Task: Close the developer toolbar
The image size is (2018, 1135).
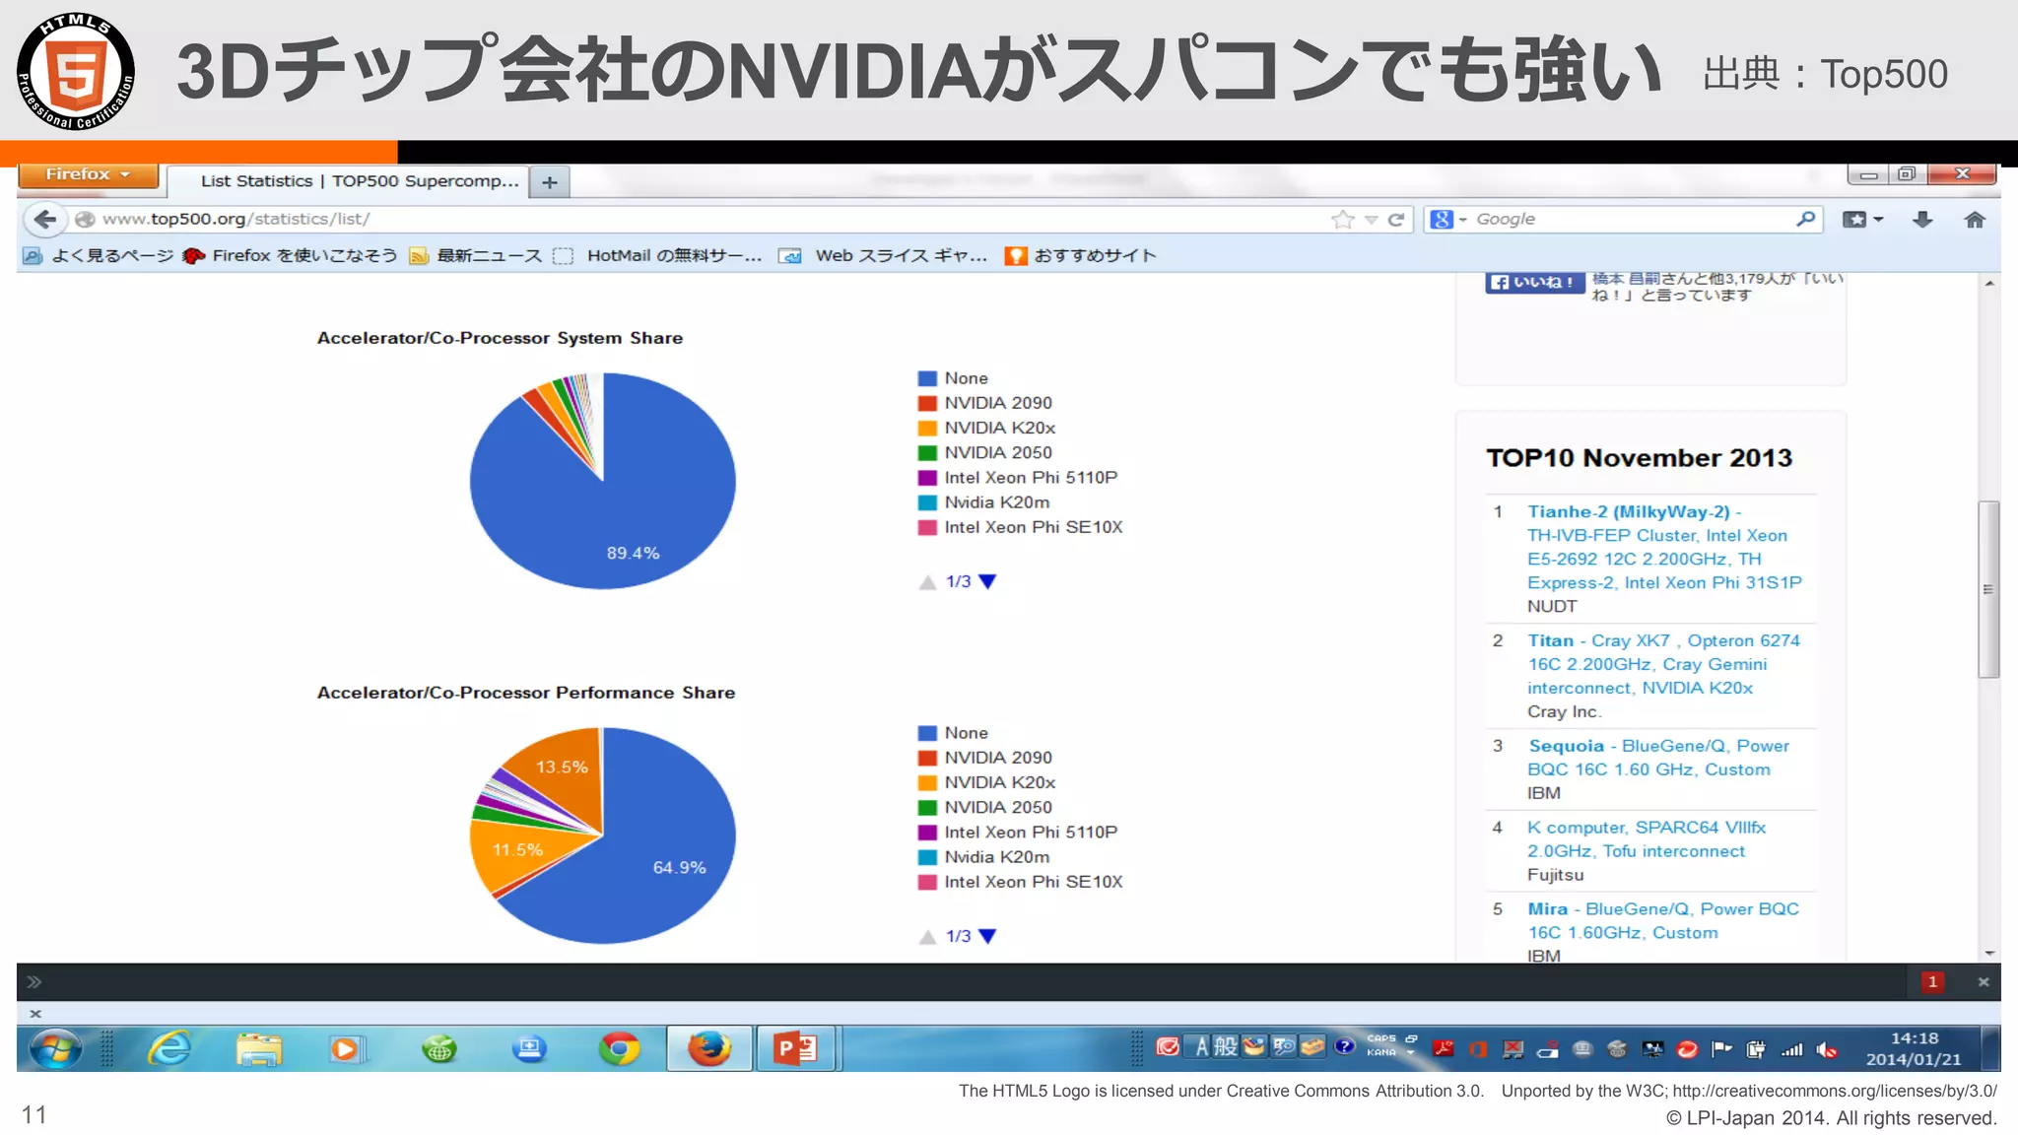Action: pos(1984,981)
